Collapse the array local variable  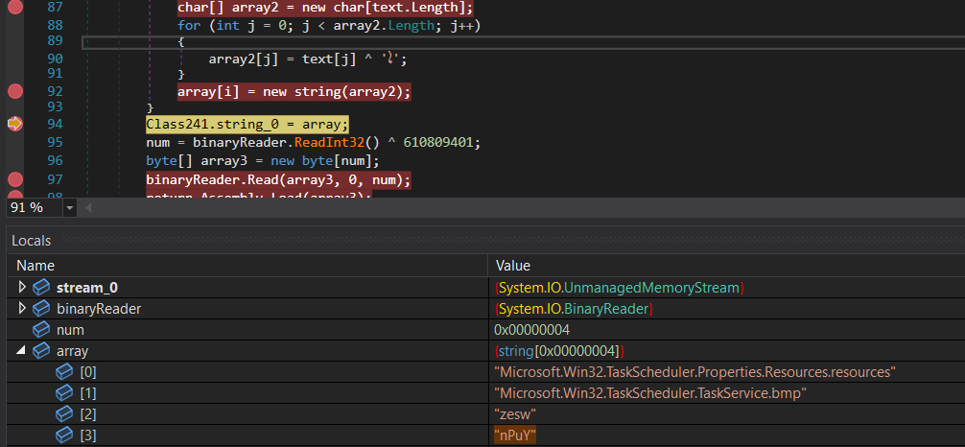tap(21, 350)
